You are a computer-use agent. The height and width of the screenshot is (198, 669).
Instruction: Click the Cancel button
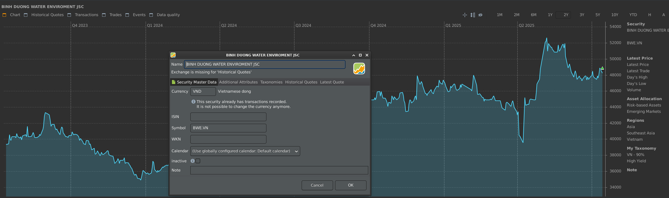point(317,185)
